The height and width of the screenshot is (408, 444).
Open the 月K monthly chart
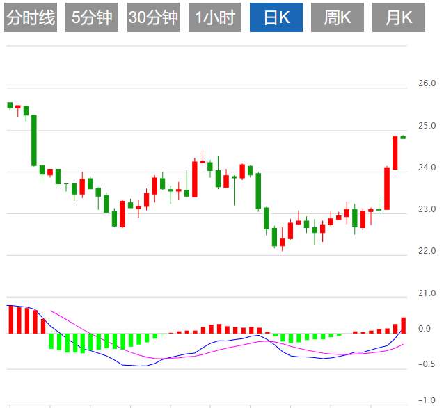(x=398, y=18)
